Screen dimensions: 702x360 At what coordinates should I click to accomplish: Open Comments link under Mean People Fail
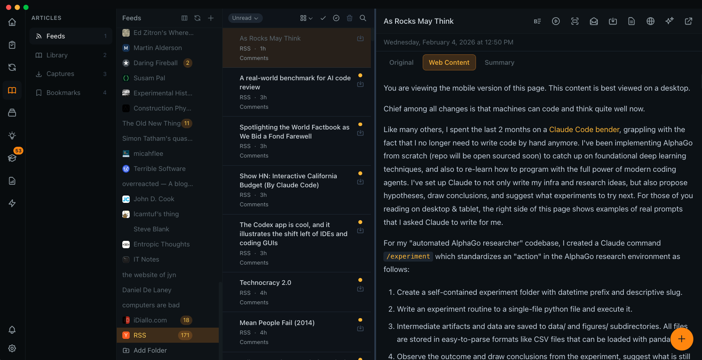[x=254, y=342]
